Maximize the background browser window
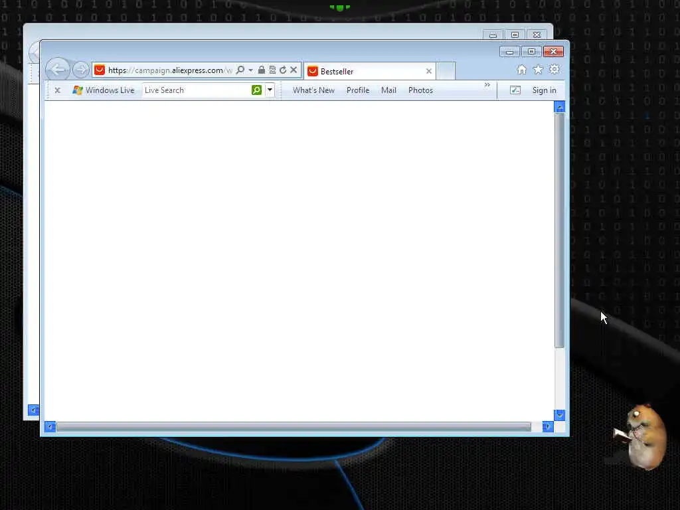The width and height of the screenshot is (680, 510). (515, 35)
